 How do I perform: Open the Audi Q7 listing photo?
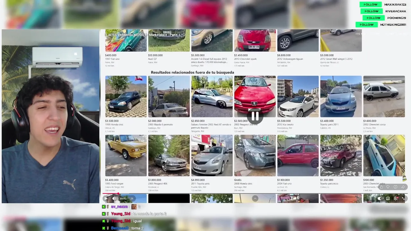click(169, 40)
